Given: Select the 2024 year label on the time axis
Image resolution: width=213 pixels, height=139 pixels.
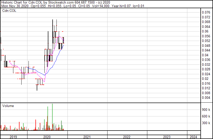Looking at the screenshot, I should click(194, 137).
